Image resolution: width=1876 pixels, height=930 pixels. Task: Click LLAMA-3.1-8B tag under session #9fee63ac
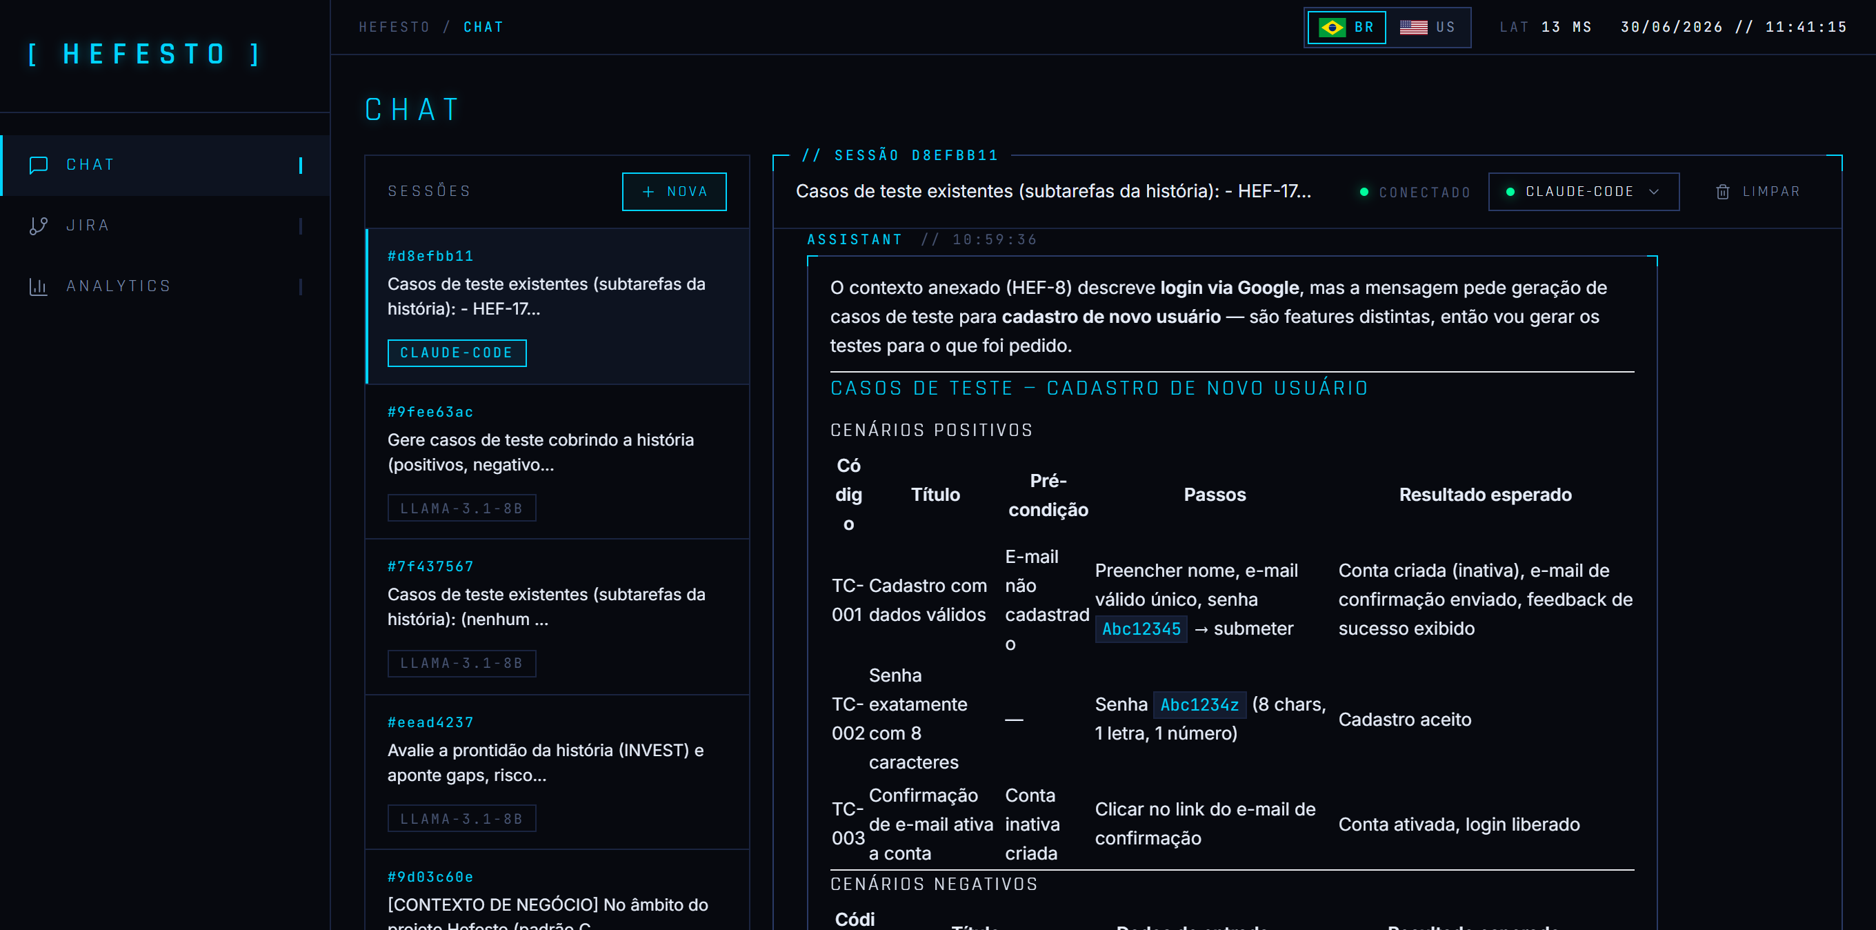pyautogui.click(x=461, y=508)
